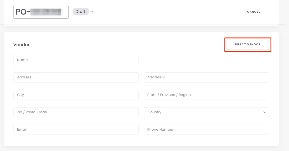Click the blurred digits of the PO number
Screen dimensions: 289x151
46,12
